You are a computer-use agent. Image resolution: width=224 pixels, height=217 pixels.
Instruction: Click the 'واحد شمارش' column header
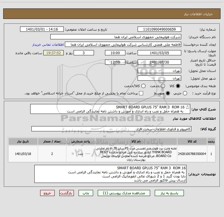81,141
